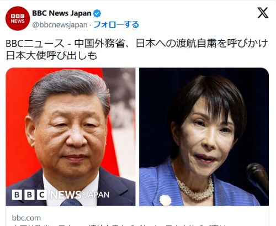Open the BBC News Japan display name
Screen dimensions: 276x226
62,13
